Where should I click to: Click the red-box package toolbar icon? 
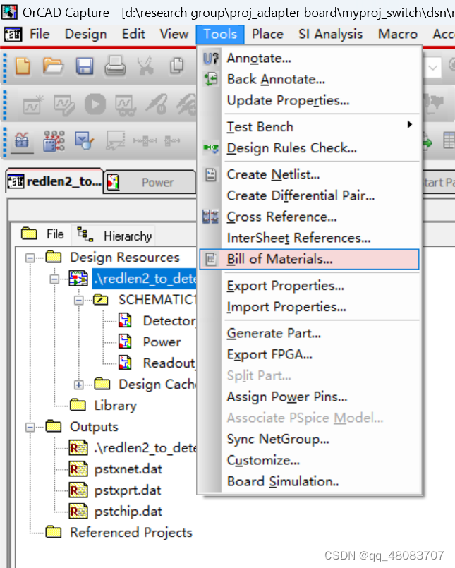[x=22, y=140]
